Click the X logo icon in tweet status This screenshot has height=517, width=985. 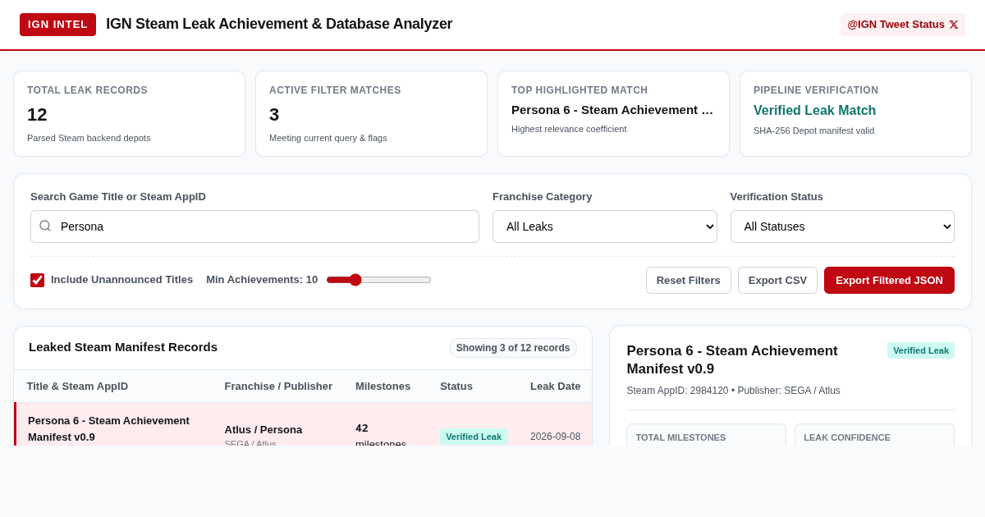click(954, 25)
